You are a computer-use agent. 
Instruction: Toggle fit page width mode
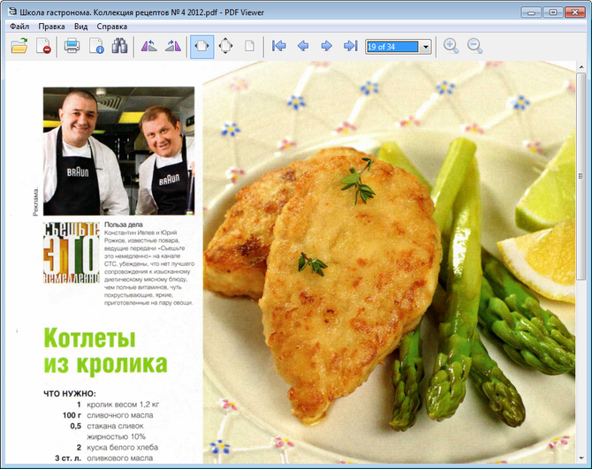pyautogui.click(x=202, y=47)
